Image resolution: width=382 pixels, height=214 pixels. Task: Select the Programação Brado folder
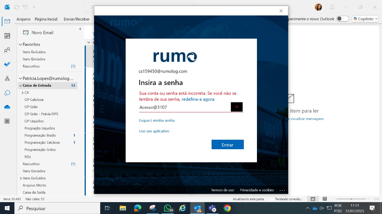coord(40,136)
